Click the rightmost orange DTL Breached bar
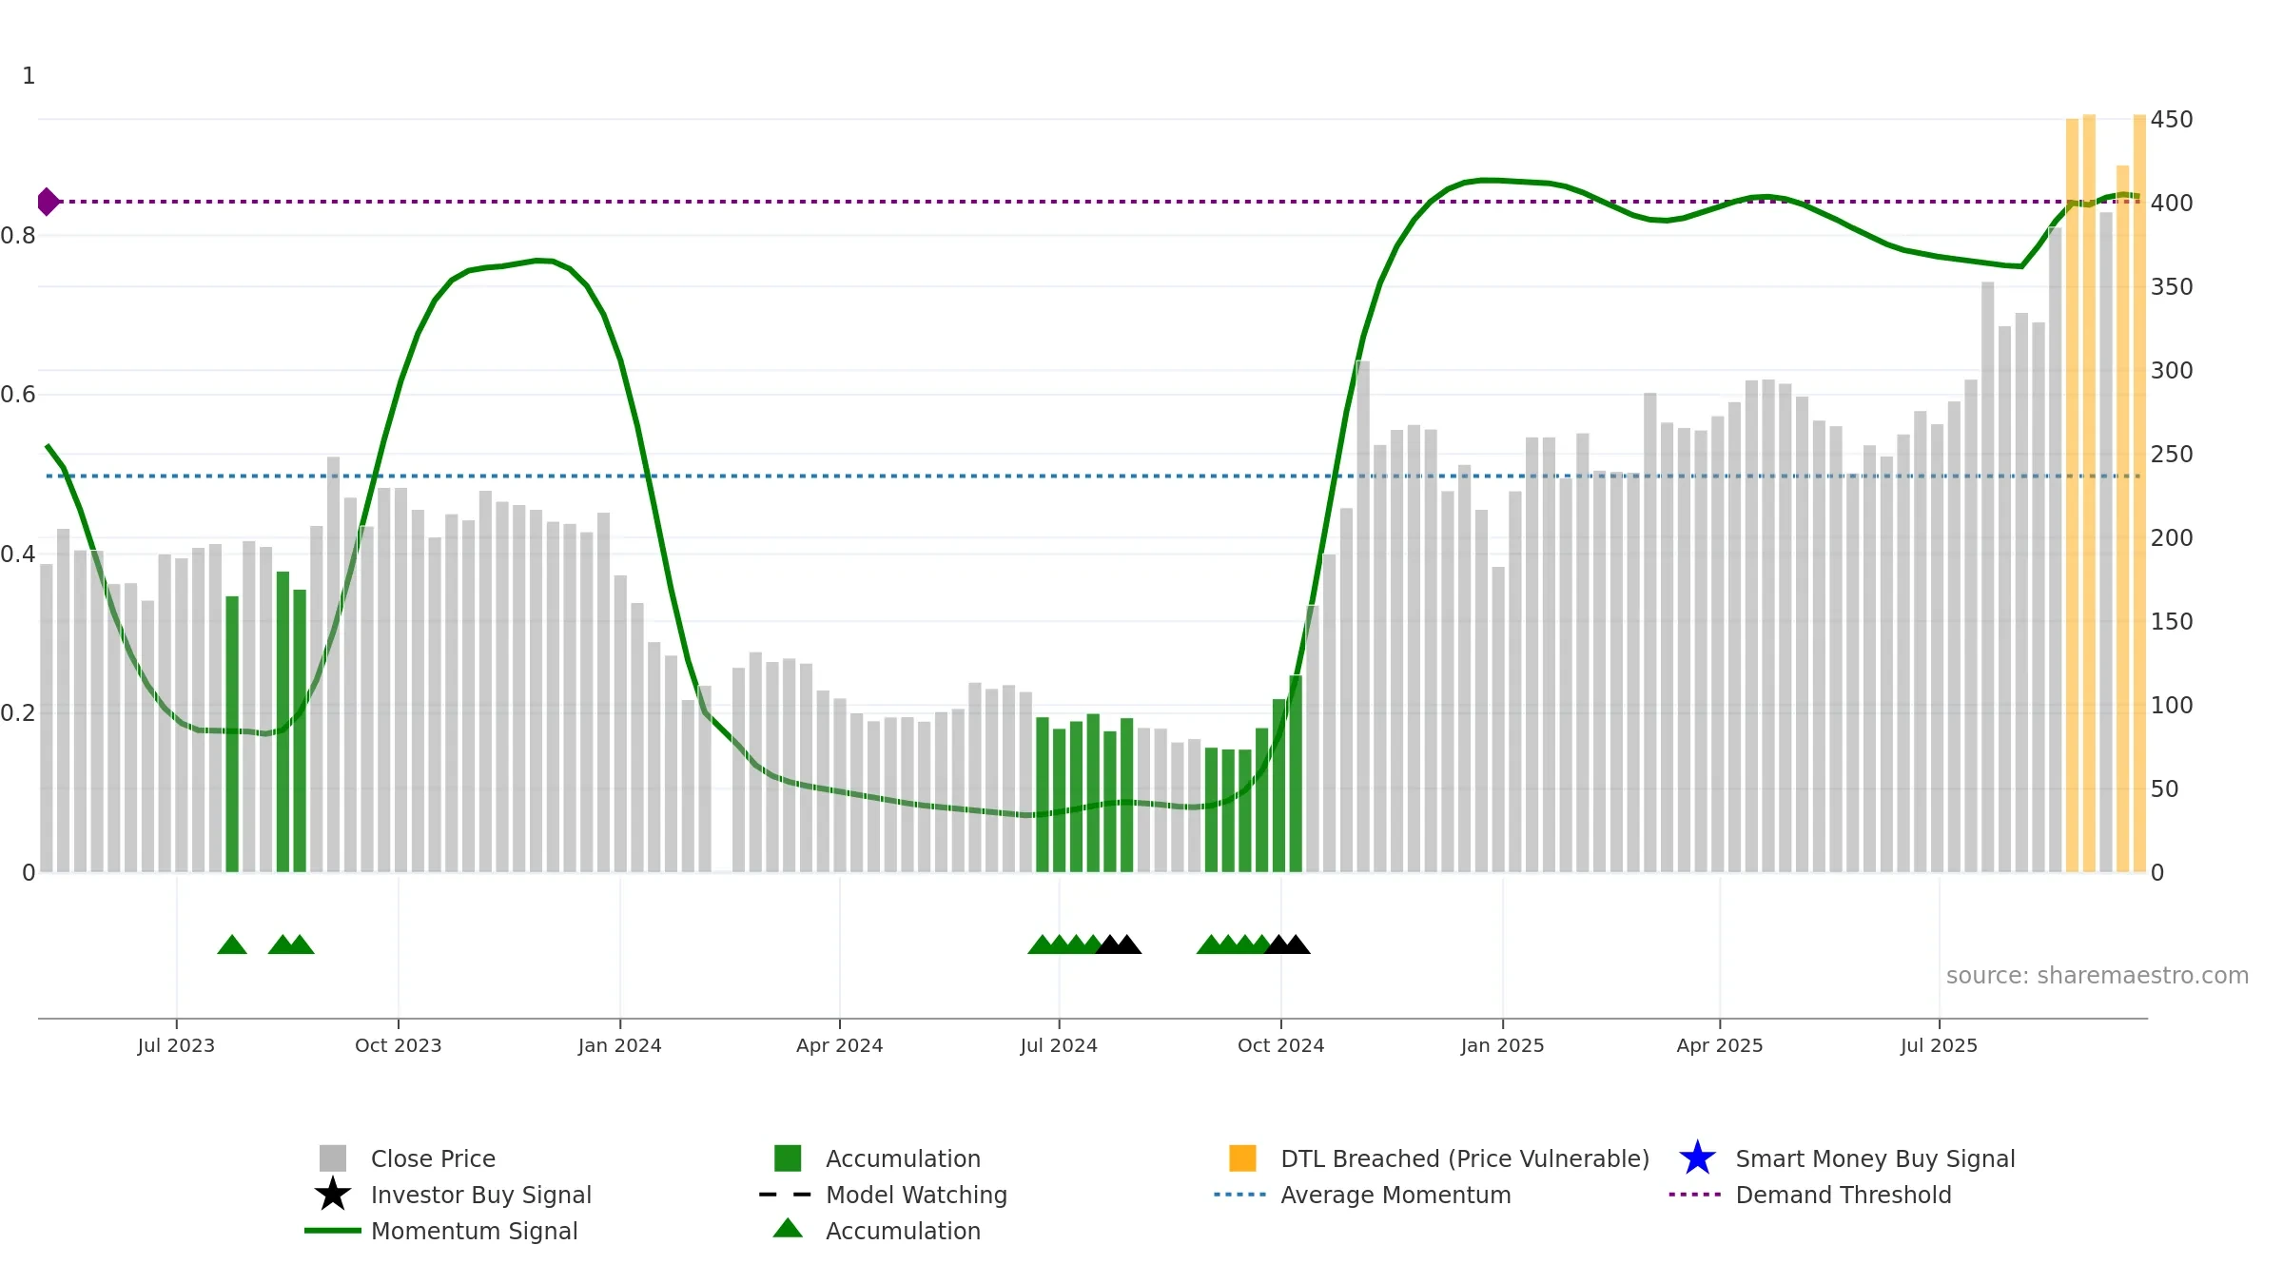Viewport: 2283px width, 1284px height. 2139,494
